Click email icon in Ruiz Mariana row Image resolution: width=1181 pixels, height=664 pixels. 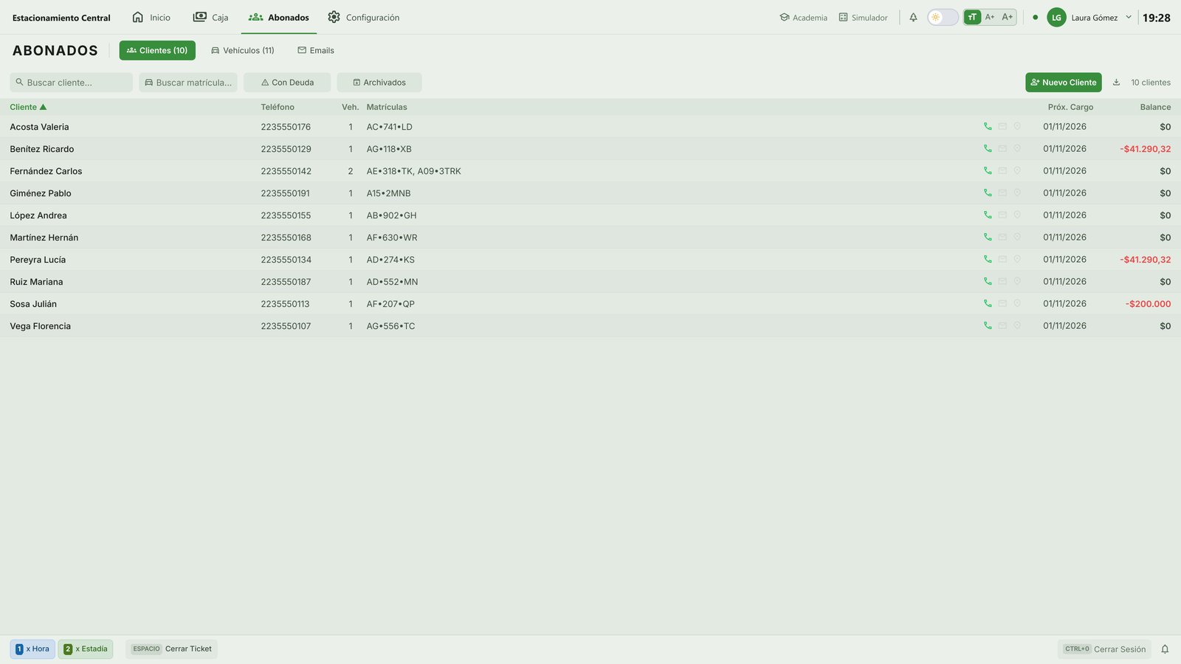tap(1002, 282)
